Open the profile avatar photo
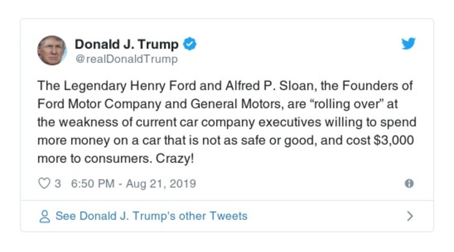This screenshot has height=252, width=454. (x=52, y=51)
